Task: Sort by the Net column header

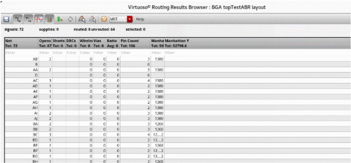Action: (x=22, y=43)
